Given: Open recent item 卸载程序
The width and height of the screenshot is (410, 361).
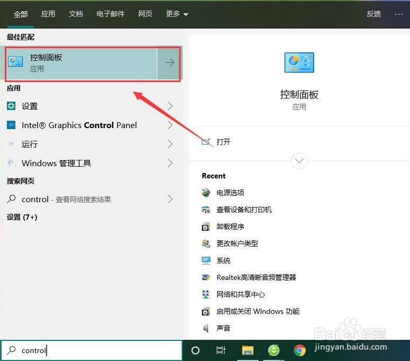Looking at the screenshot, I should point(230,227).
